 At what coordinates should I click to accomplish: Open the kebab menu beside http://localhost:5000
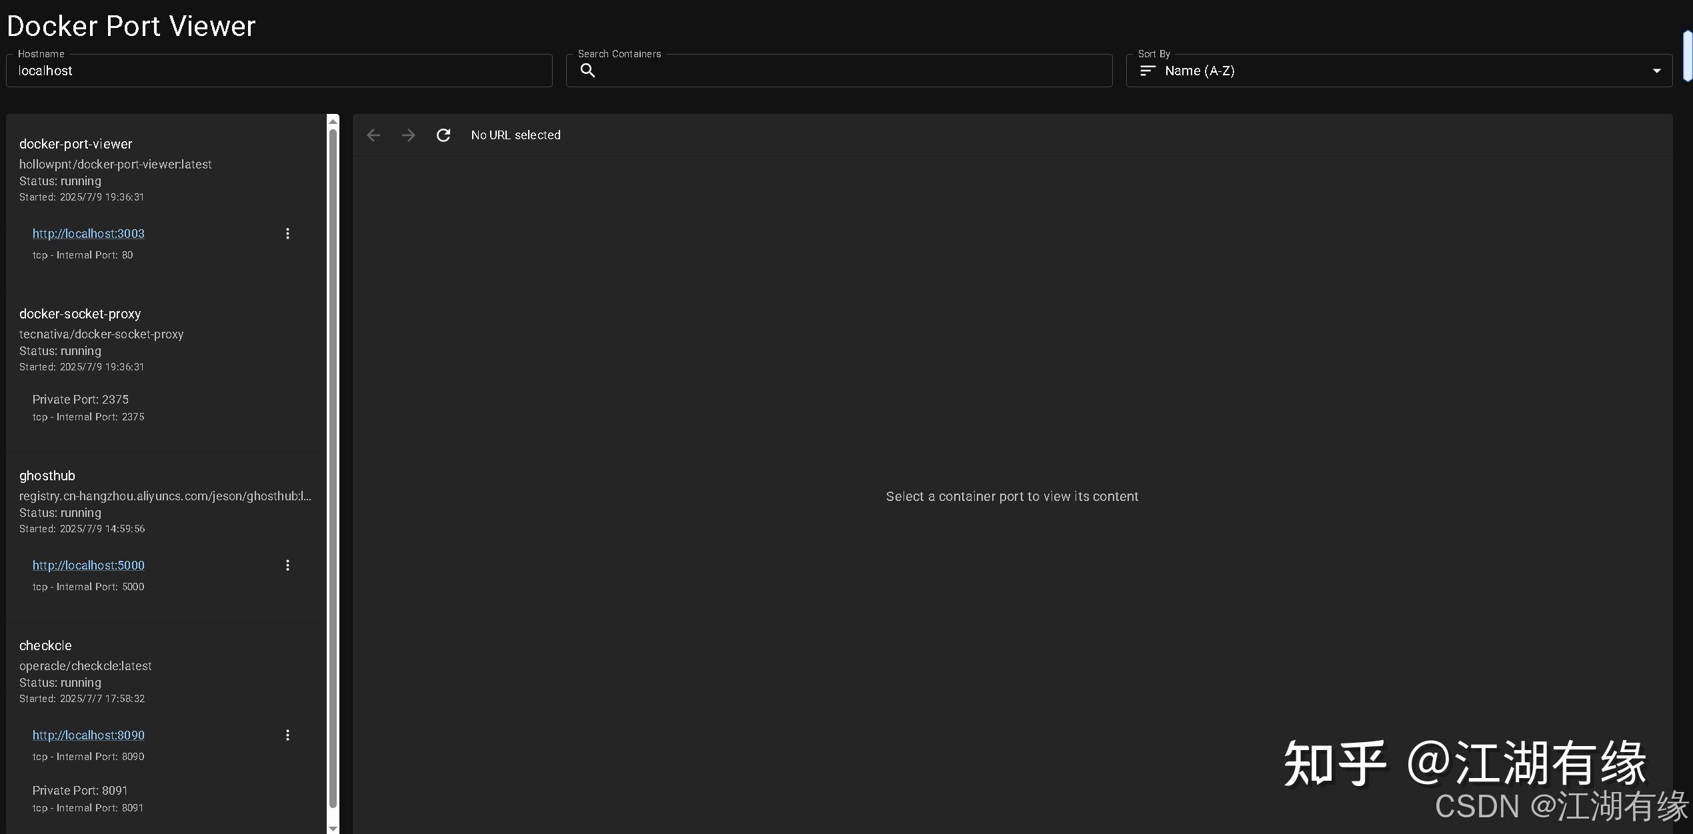pyautogui.click(x=287, y=565)
